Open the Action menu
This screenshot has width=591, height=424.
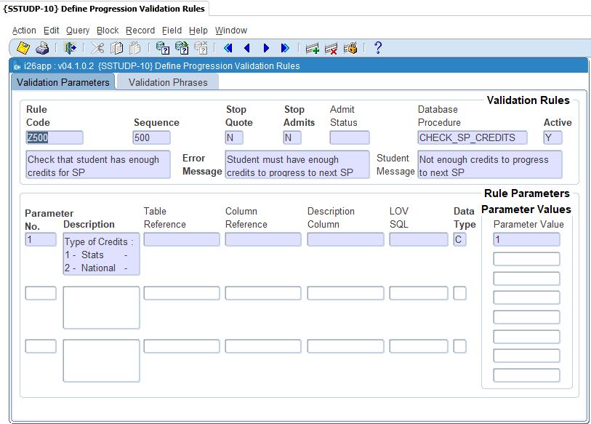click(24, 31)
